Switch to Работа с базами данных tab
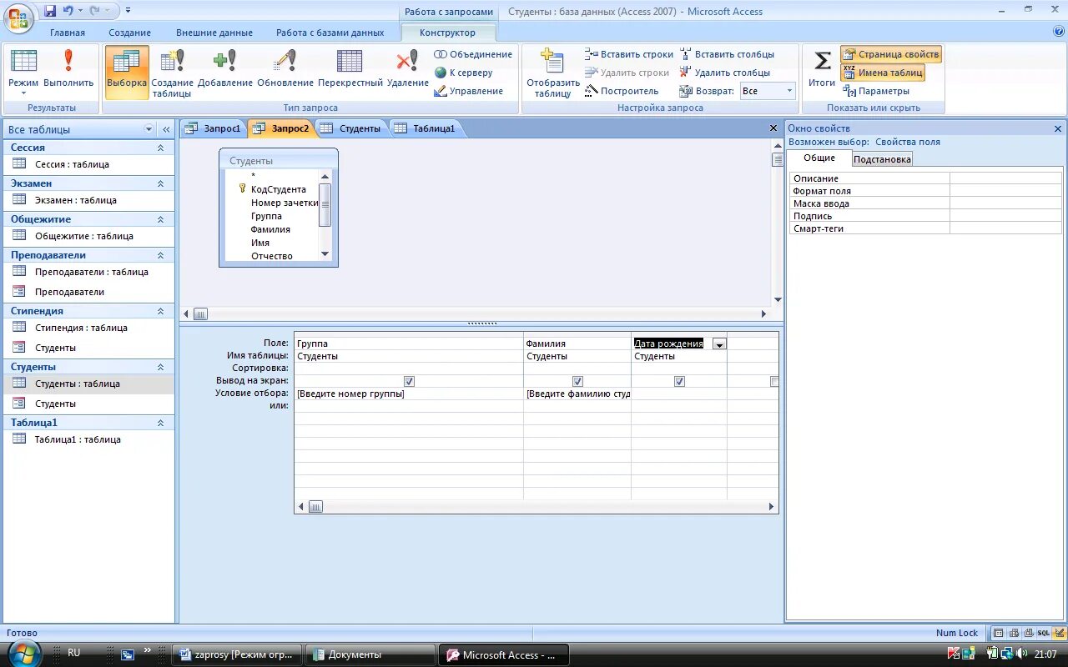Screen dimensions: 1068x667 click(x=330, y=33)
